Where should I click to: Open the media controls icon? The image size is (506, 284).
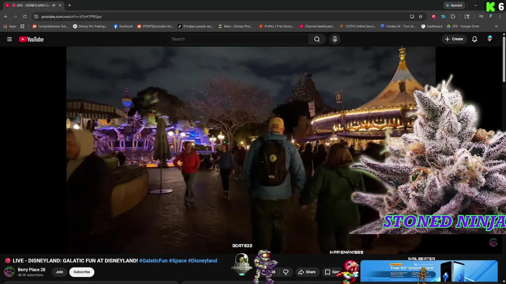pos(481,17)
